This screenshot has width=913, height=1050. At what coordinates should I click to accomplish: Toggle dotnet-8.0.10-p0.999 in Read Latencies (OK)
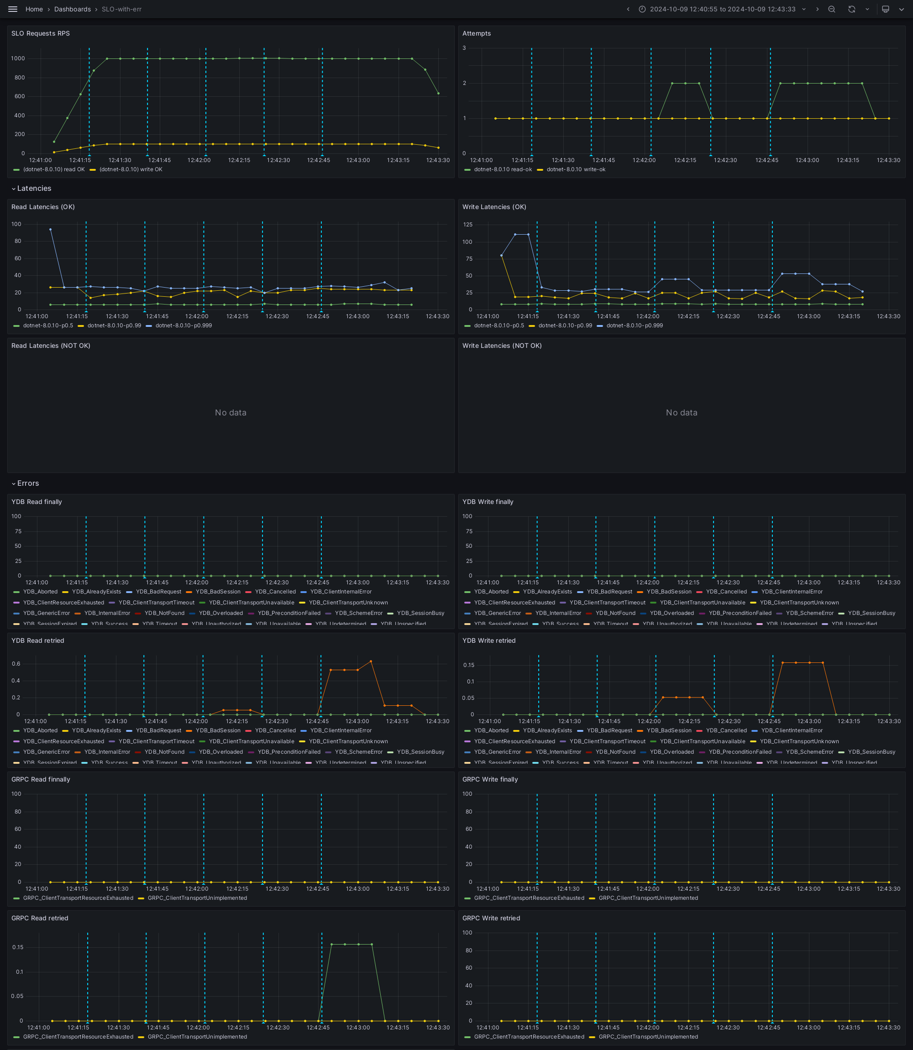(x=184, y=325)
